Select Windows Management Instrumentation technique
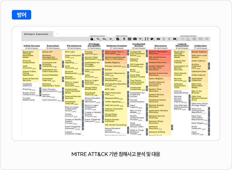The width and height of the screenshot is (232, 170). click(x=52, y=57)
